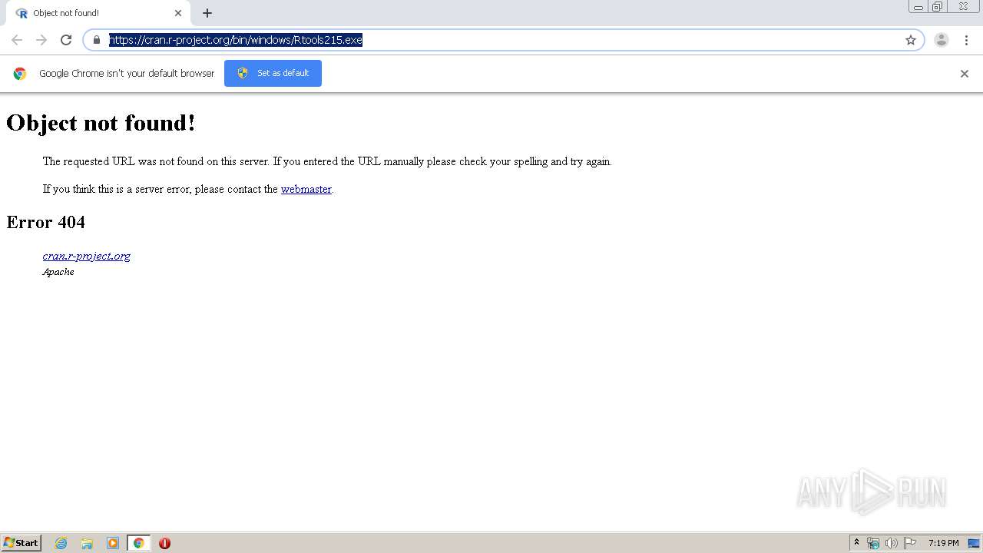This screenshot has width=983, height=553.
Task: Click the Show desktop tray button
Action: [x=974, y=543]
